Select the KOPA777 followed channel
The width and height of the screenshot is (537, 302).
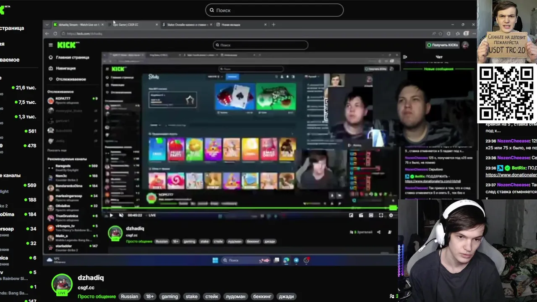pos(73,100)
